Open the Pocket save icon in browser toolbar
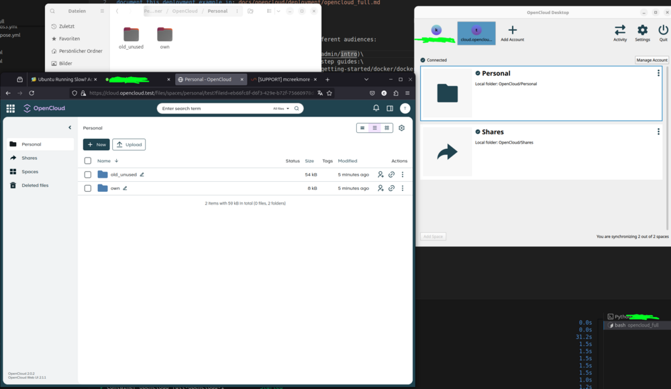 [x=372, y=93]
